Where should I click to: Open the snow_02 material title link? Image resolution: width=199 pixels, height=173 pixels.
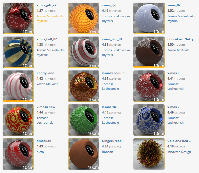[x=174, y=5]
